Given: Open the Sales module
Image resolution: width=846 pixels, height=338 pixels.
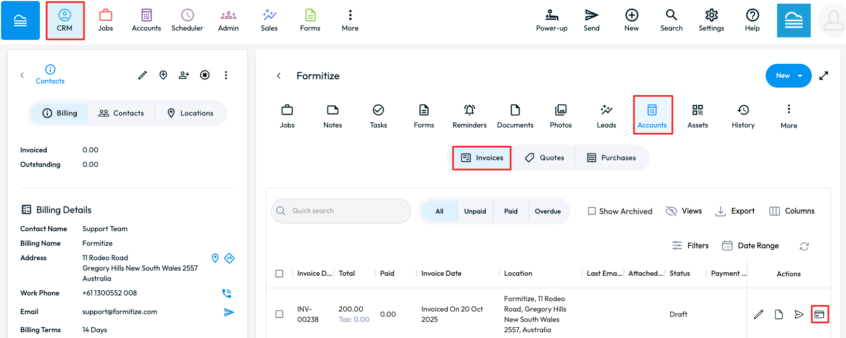Looking at the screenshot, I should click(270, 21).
